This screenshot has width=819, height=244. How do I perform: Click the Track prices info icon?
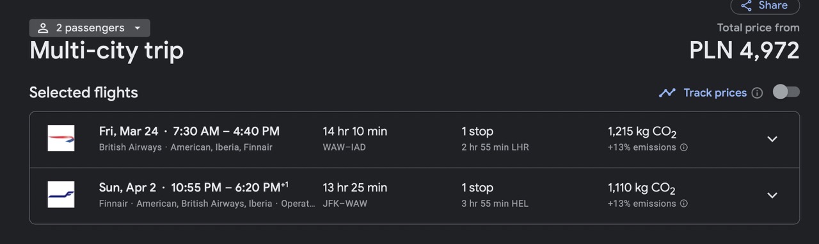point(757,93)
